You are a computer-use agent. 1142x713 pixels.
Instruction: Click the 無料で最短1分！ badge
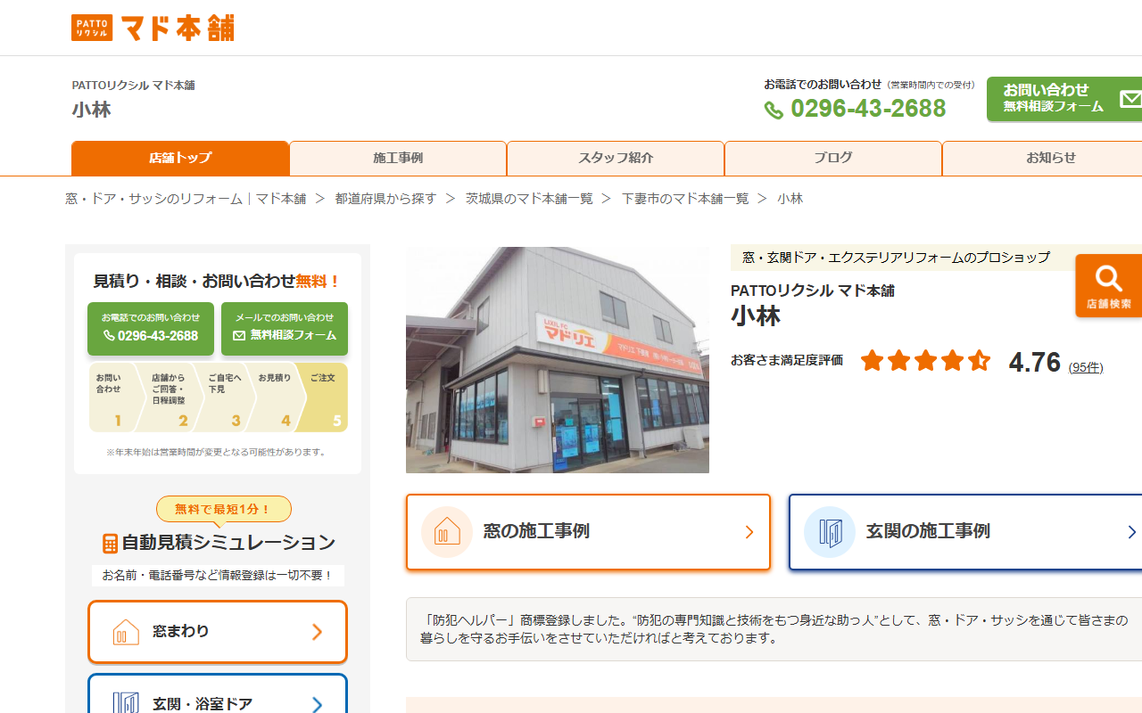point(224,509)
